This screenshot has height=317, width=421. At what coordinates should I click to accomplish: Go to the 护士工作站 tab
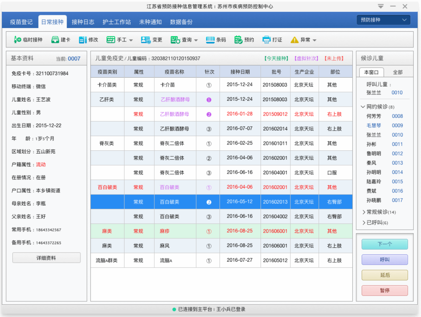pyautogui.click(x=117, y=22)
